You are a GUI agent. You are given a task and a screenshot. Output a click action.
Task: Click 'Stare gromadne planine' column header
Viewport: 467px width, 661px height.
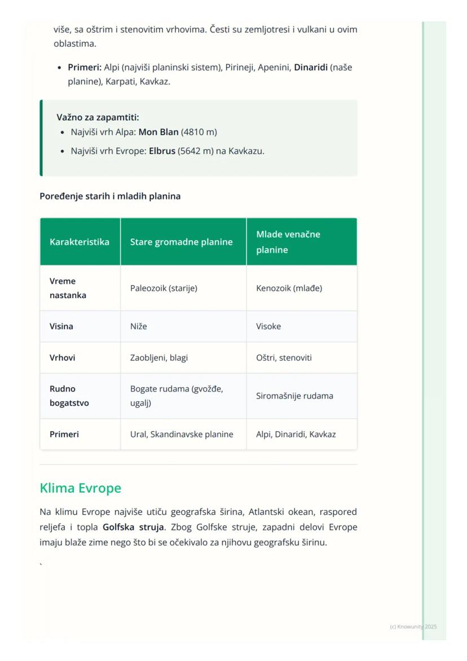point(181,242)
